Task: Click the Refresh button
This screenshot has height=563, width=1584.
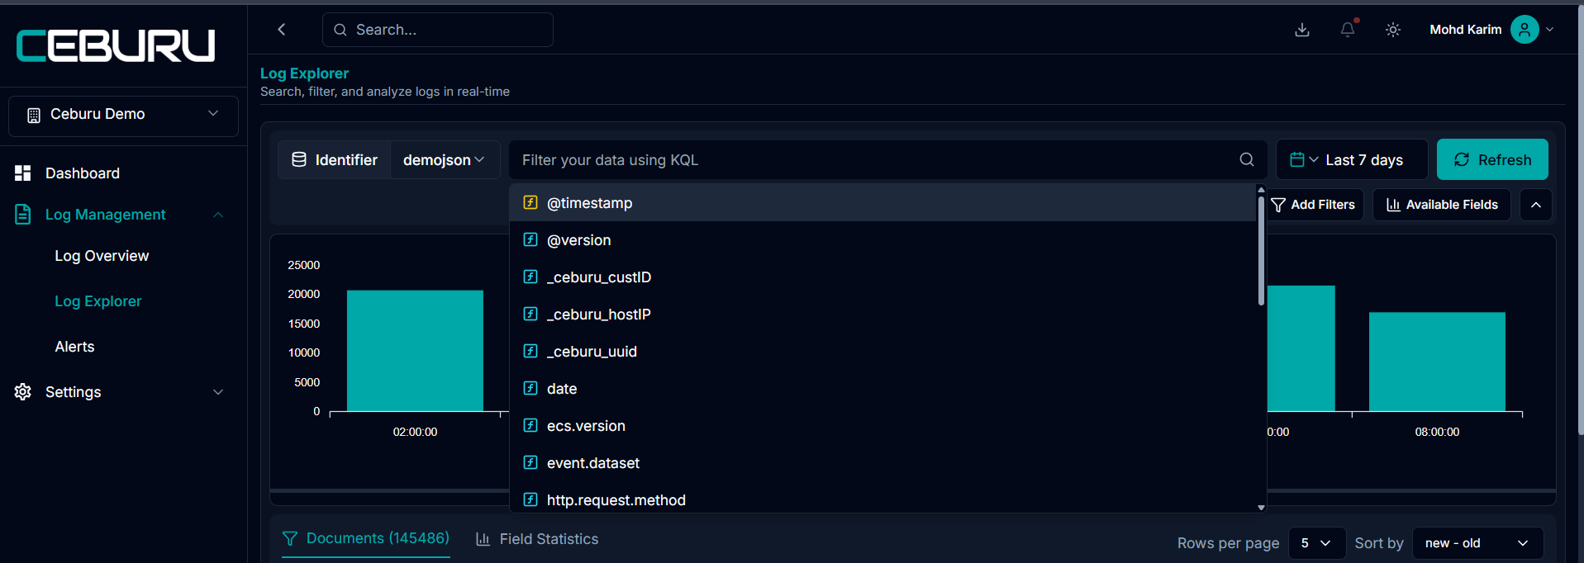Action: (x=1492, y=160)
